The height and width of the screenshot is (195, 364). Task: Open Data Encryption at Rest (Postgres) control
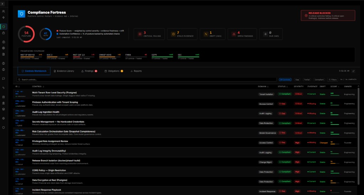tap(50, 180)
